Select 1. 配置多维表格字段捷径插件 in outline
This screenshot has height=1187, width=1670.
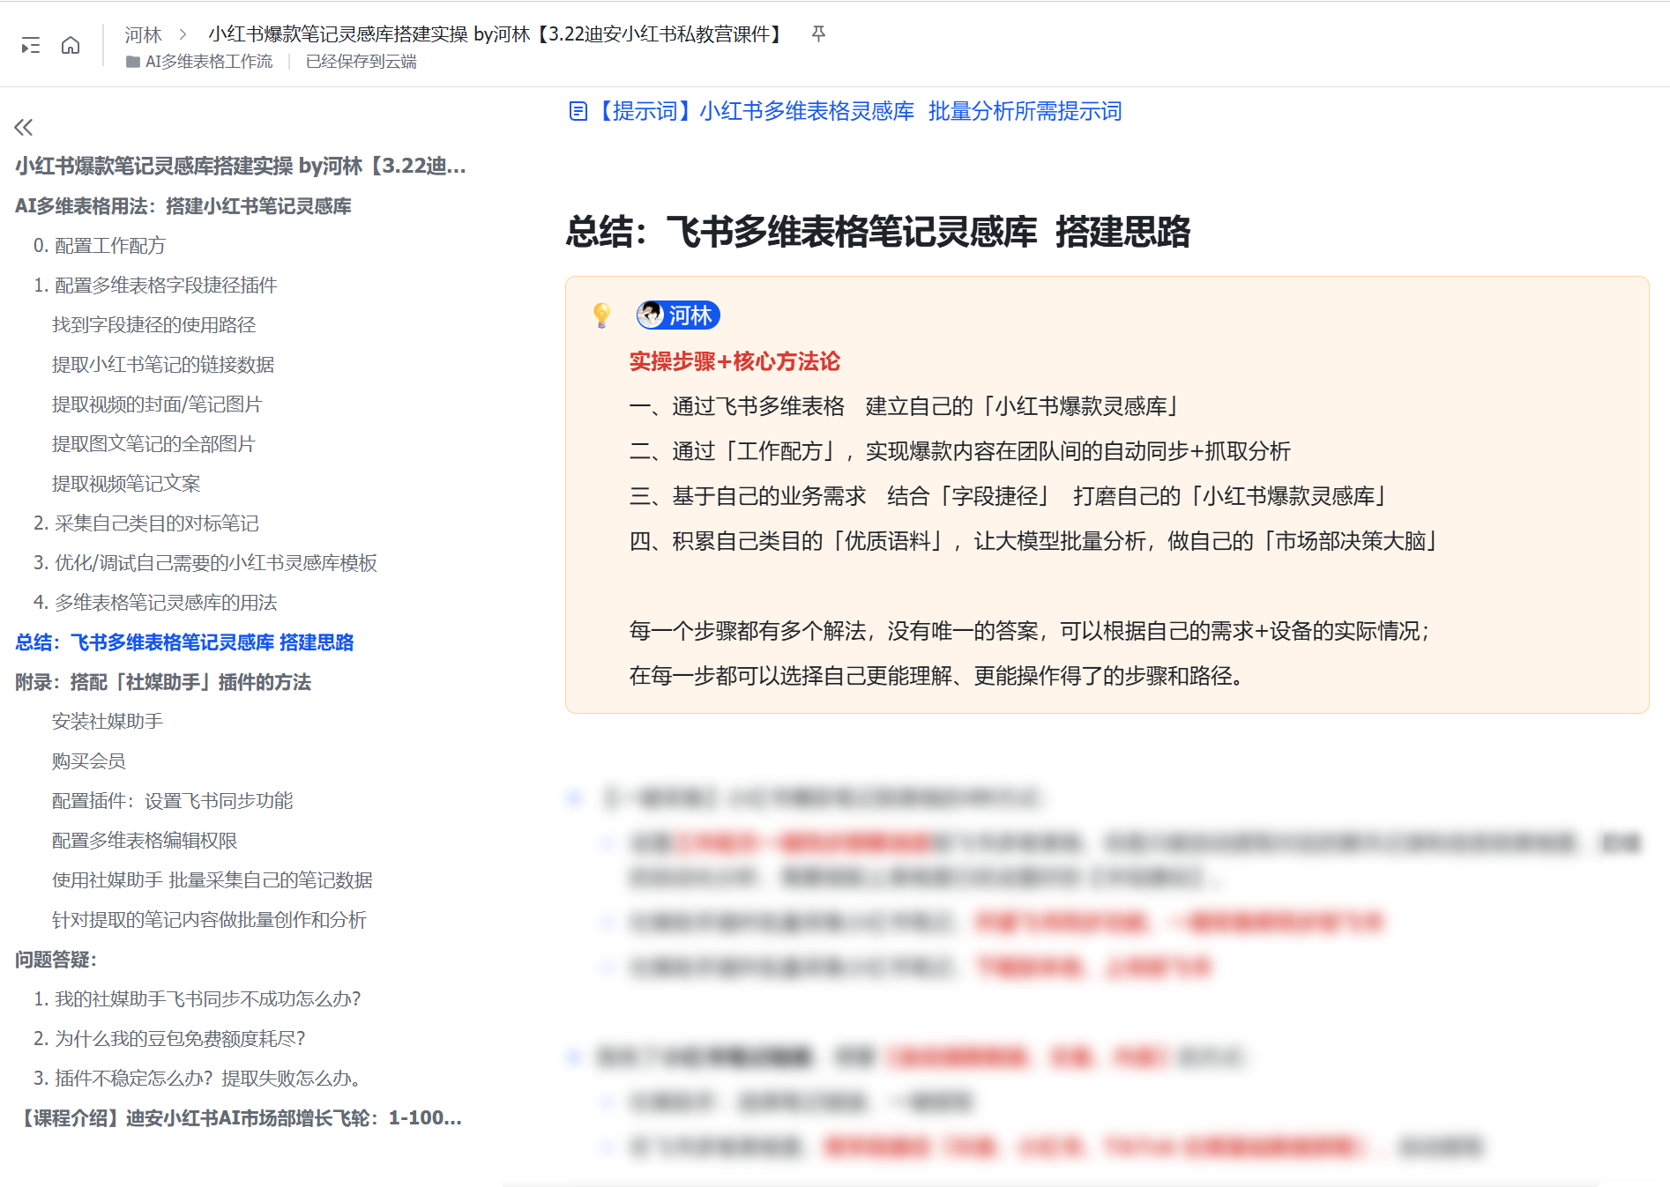pos(155,286)
